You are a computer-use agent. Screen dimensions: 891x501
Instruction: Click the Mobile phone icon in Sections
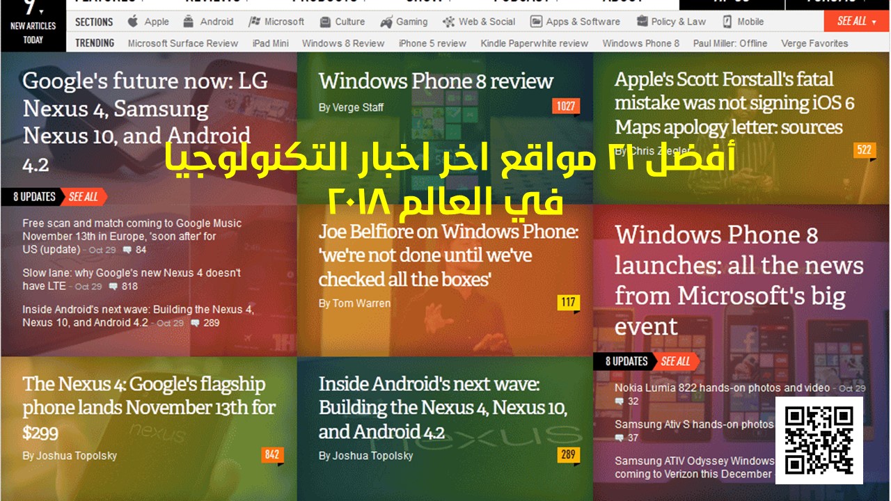(x=727, y=22)
